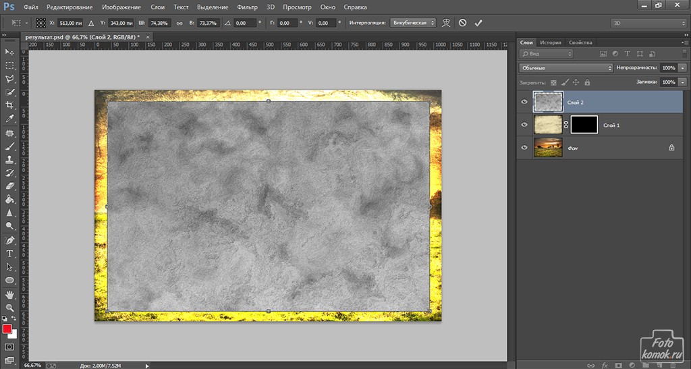Switch to warp mode icon in options bar
This screenshot has width=691, height=369.
click(x=446, y=23)
